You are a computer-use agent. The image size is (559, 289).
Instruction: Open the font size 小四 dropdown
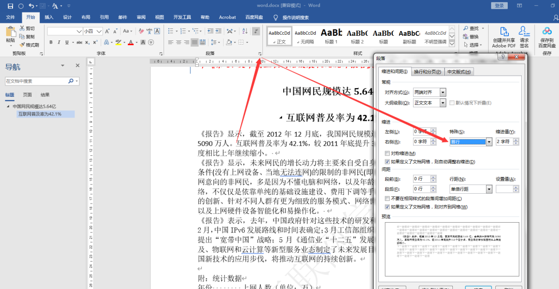pyautogui.click(x=99, y=32)
